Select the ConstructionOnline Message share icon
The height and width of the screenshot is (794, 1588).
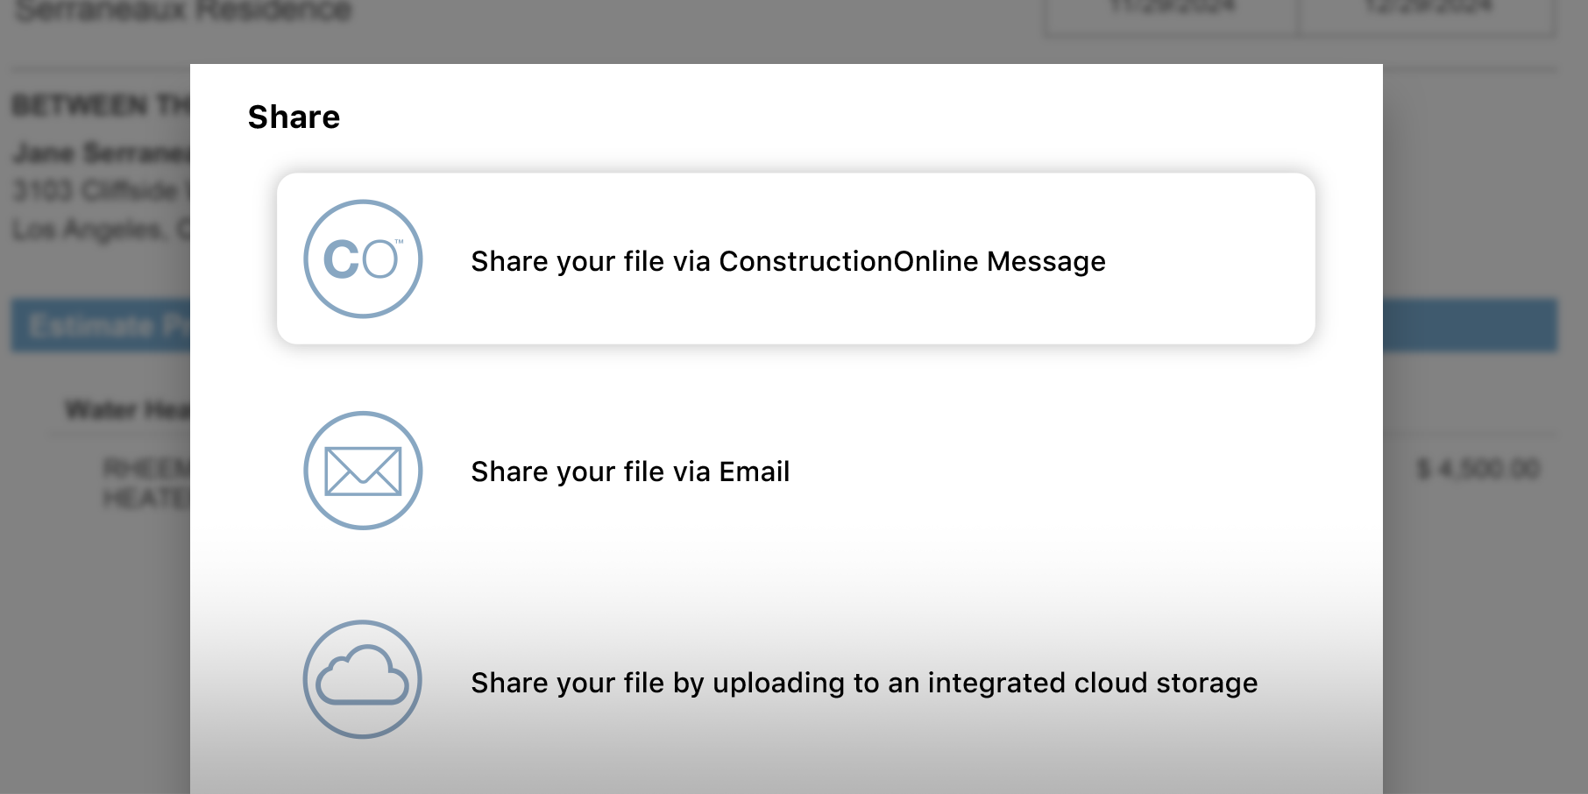click(362, 259)
